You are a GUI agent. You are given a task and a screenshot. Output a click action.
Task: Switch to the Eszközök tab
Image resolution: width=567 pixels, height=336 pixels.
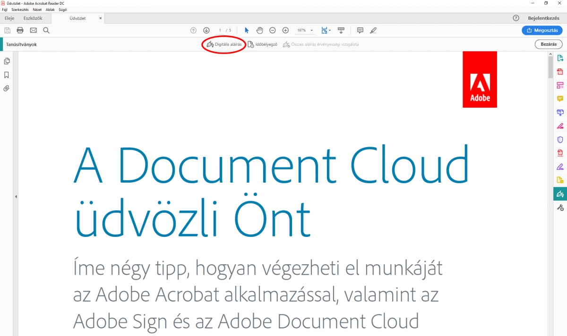tap(33, 18)
